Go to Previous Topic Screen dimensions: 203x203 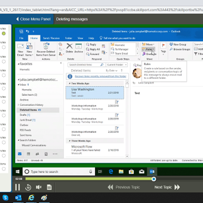(124, 187)
